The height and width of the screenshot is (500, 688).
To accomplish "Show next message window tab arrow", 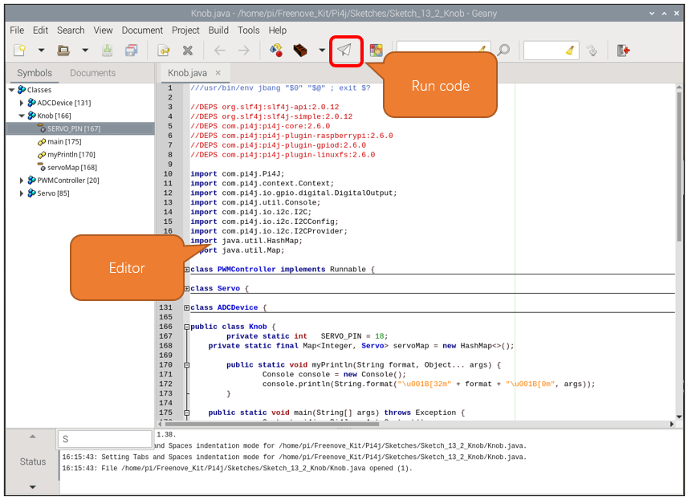I will tap(32, 487).
